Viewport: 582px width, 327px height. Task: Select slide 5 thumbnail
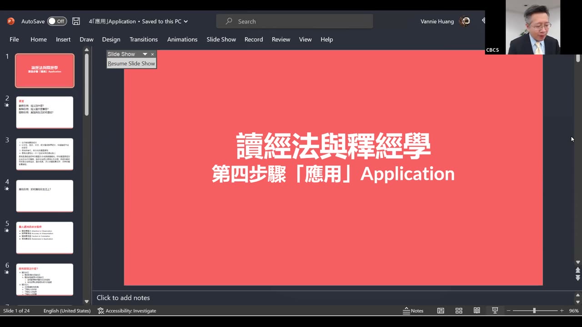click(45, 238)
